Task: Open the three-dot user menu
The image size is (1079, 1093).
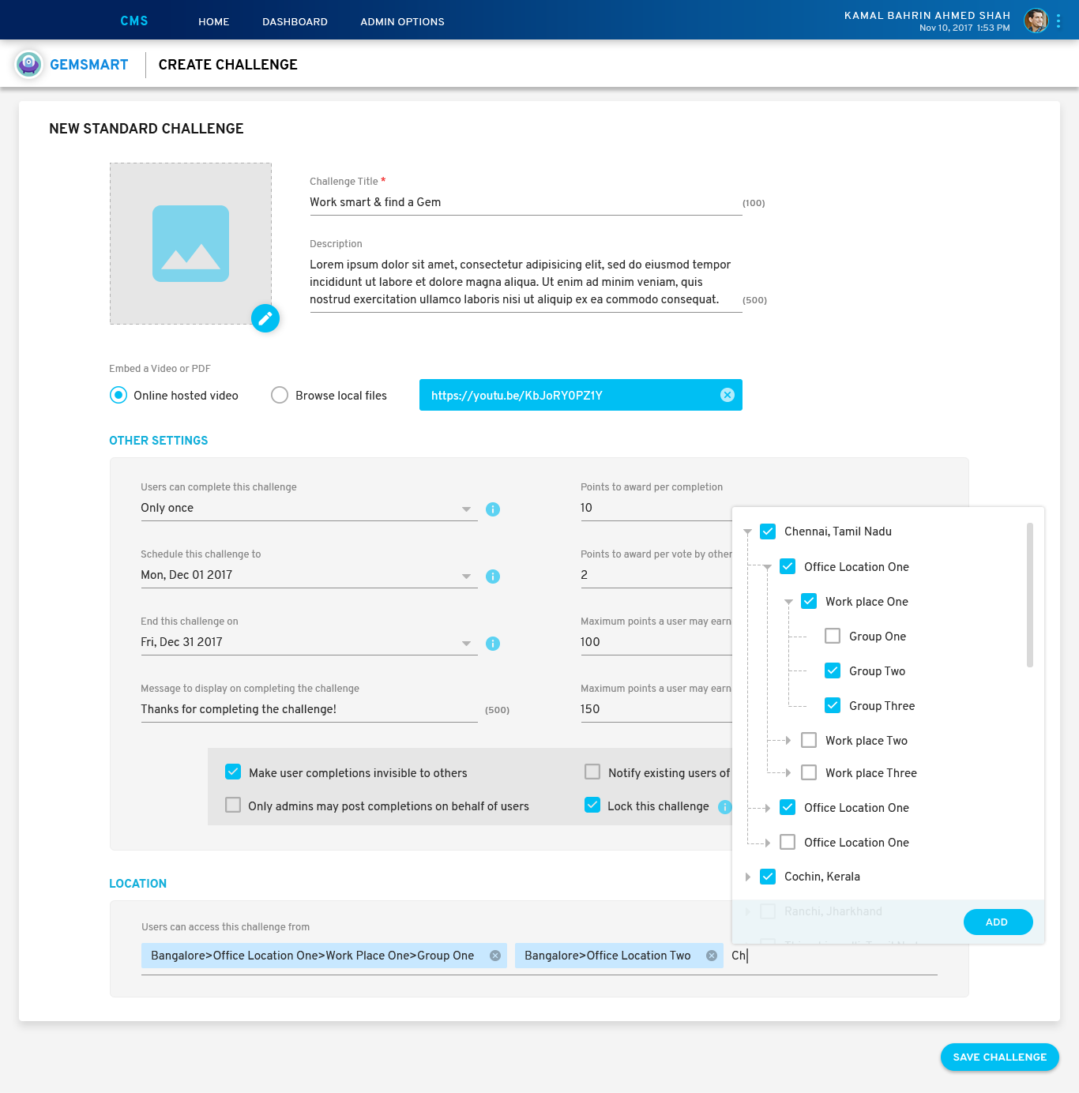Action: coord(1058,21)
